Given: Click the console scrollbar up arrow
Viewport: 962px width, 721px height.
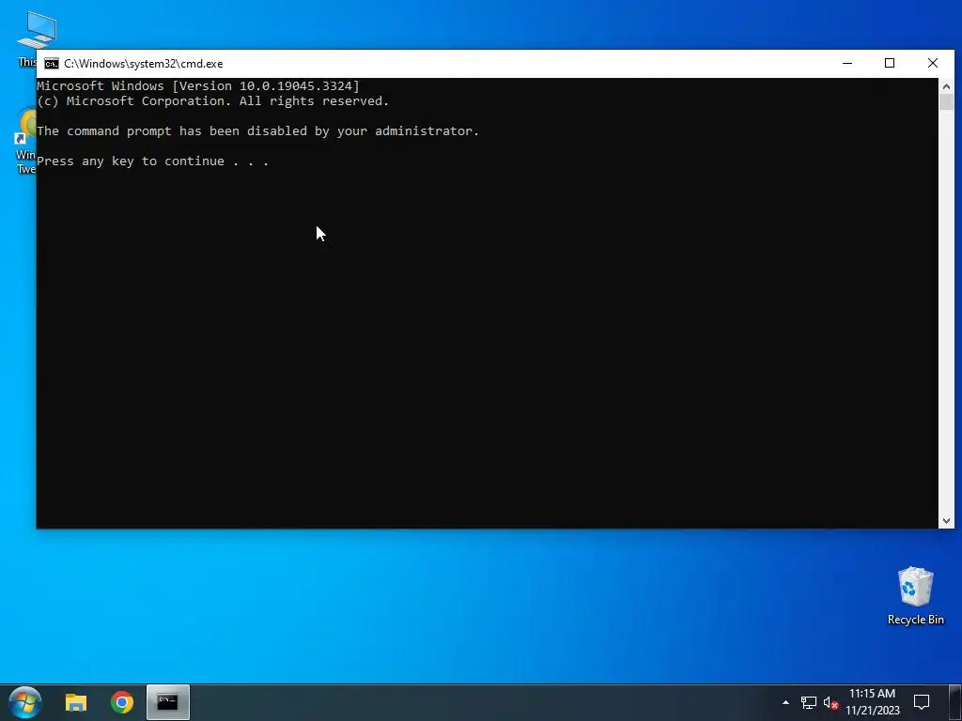Looking at the screenshot, I should point(946,86).
